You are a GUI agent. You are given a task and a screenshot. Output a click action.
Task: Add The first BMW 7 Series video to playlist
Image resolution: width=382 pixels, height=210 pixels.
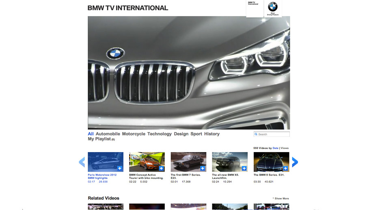click(203, 168)
